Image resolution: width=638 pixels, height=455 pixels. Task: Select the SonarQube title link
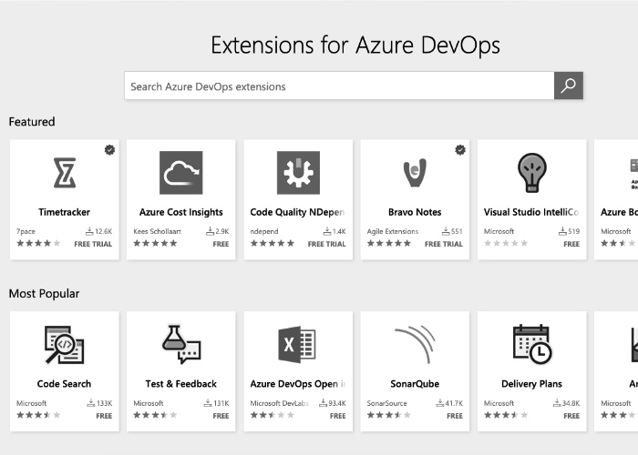[x=415, y=384]
